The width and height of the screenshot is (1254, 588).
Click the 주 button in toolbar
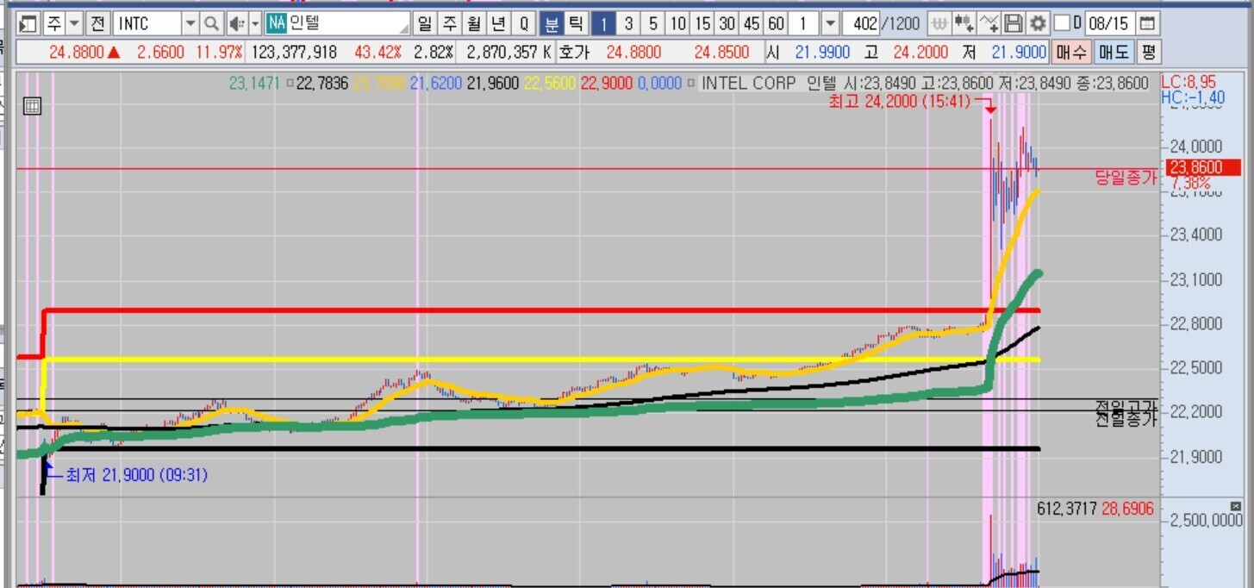pos(54,22)
